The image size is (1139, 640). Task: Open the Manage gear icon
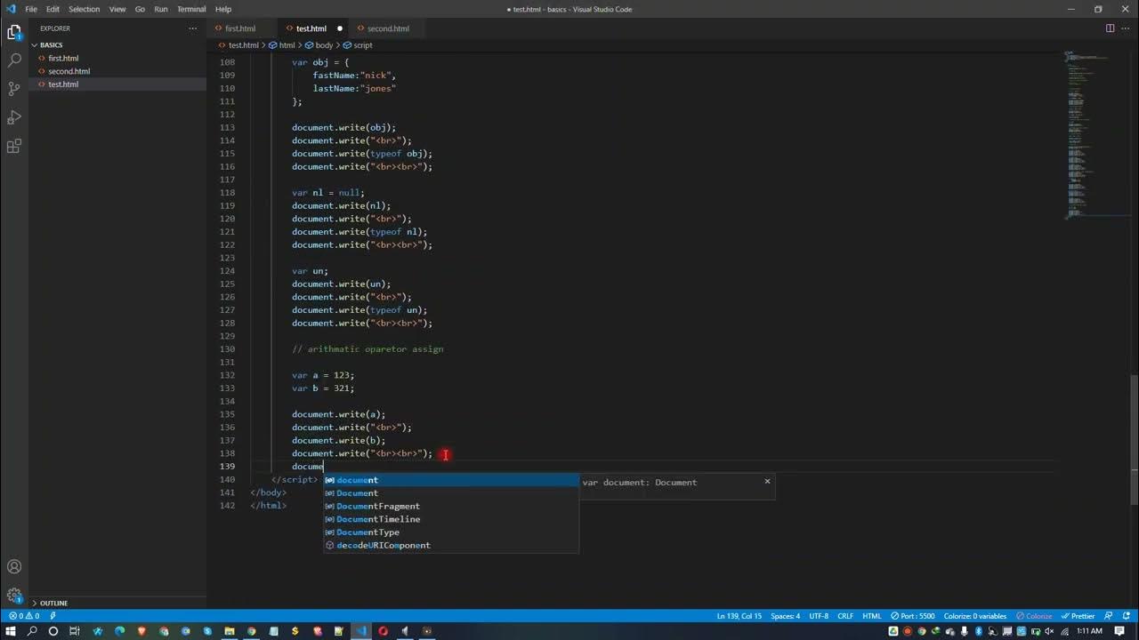[x=14, y=595]
